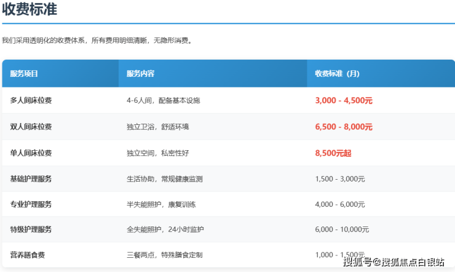Select the 服务内容 column header

point(140,74)
